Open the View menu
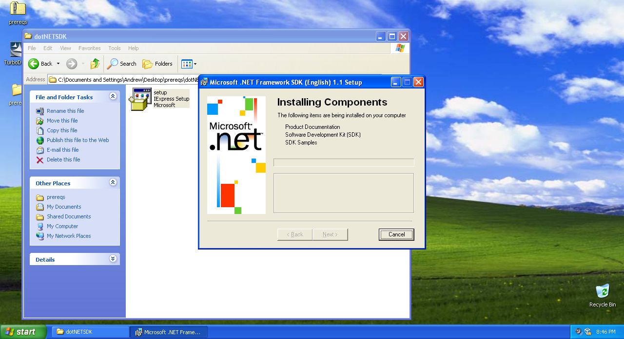Viewport: 624px width, 339px height. click(65, 48)
